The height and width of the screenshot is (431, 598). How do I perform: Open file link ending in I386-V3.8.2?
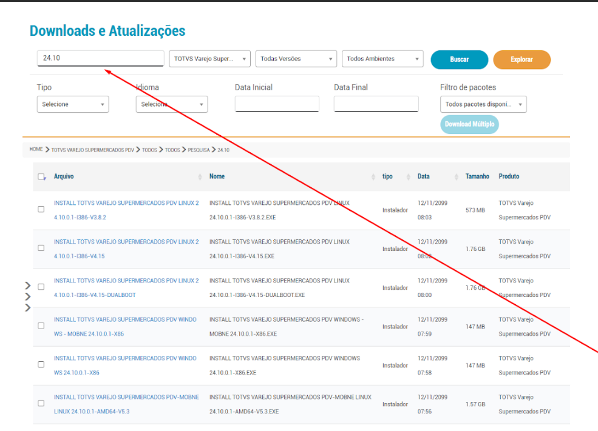pos(126,210)
